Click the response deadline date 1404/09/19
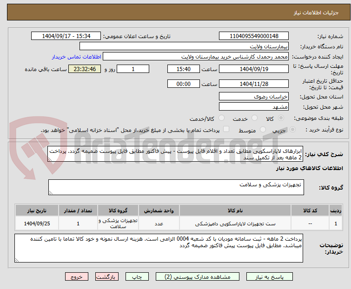The width and height of the screenshot is (351, 289). click(x=254, y=69)
